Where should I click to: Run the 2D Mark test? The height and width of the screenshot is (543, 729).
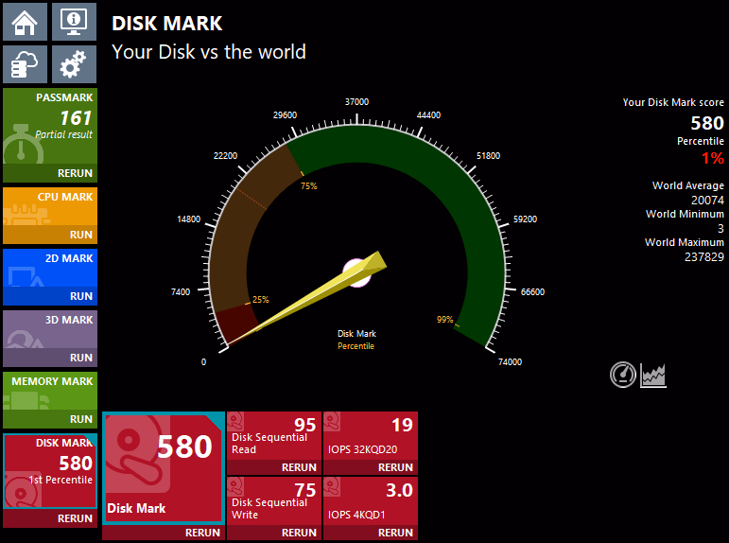(x=80, y=296)
